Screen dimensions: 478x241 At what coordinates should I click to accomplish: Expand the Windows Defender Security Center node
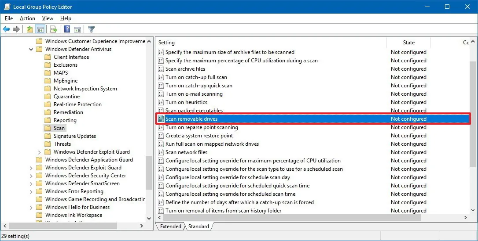[31, 176]
